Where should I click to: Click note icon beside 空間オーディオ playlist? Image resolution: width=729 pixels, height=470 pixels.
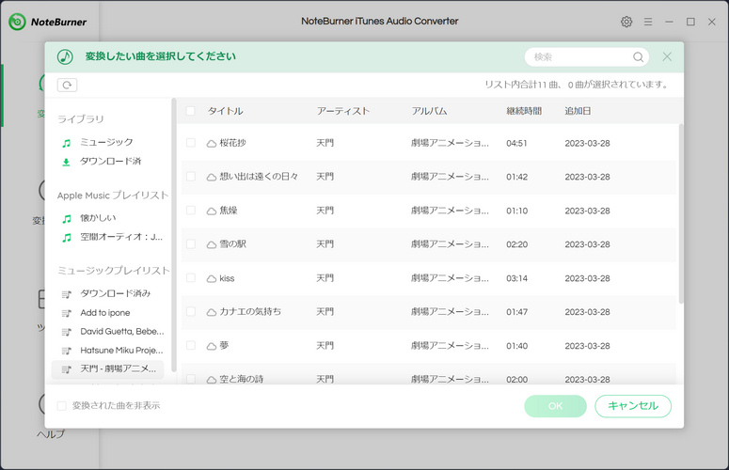click(67, 238)
